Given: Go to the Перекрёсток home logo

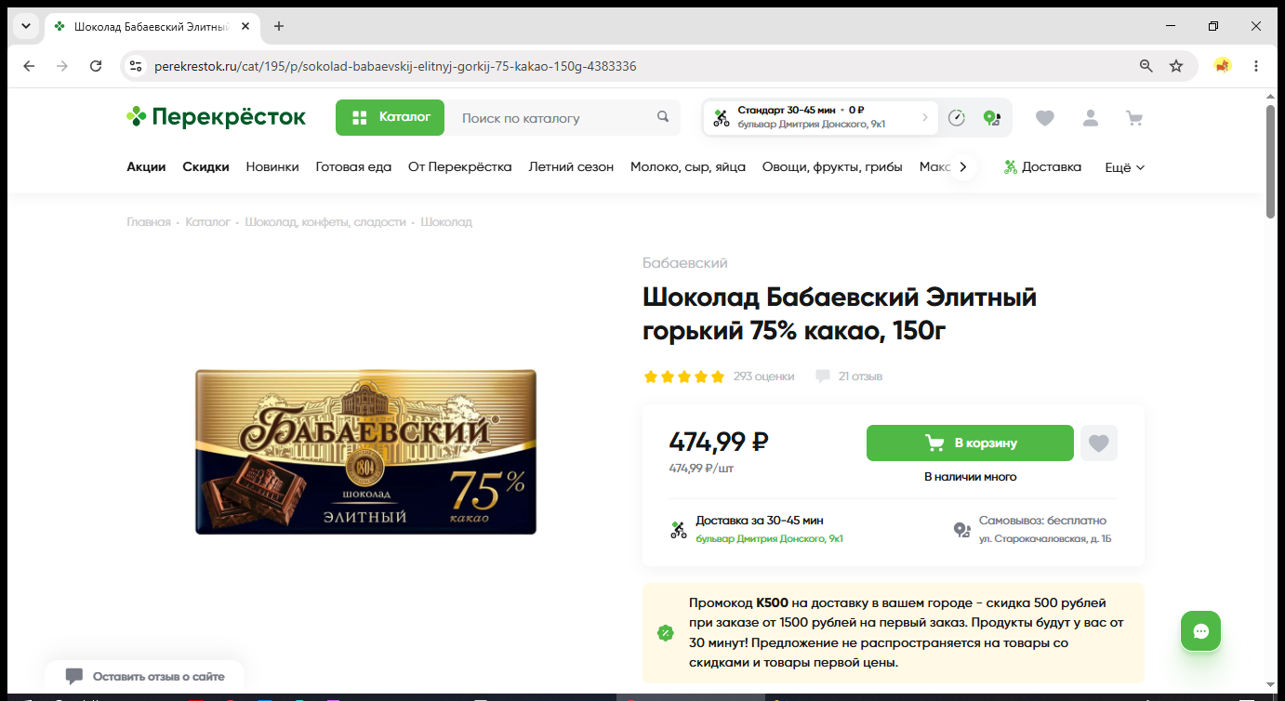Looking at the screenshot, I should click(x=216, y=117).
